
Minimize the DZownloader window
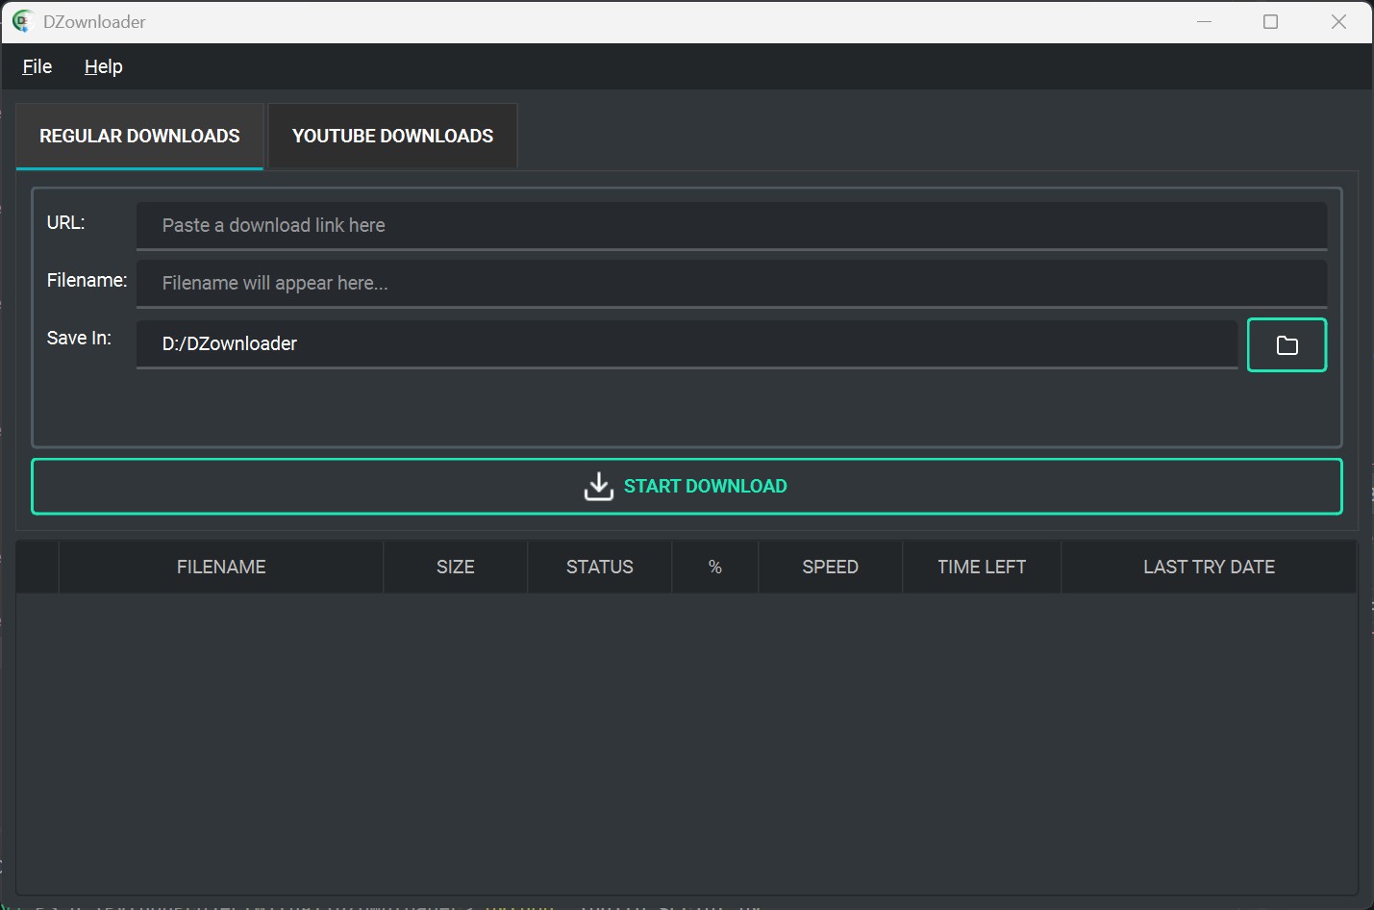(1204, 21)
